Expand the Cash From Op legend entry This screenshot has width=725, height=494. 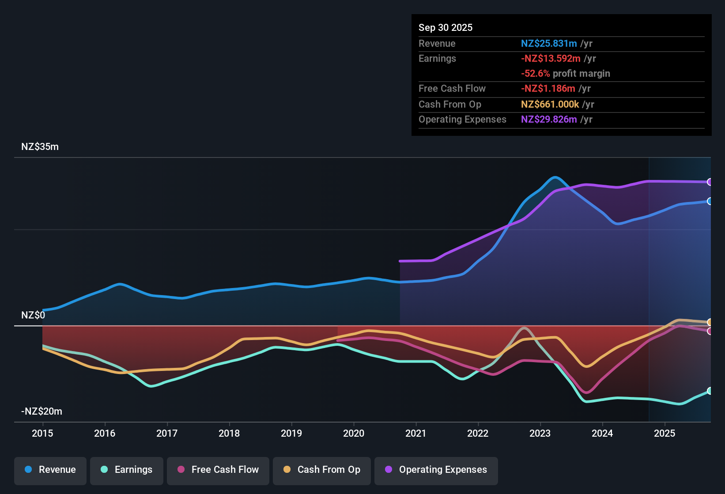pyautogui.click(x=321, y=470)
